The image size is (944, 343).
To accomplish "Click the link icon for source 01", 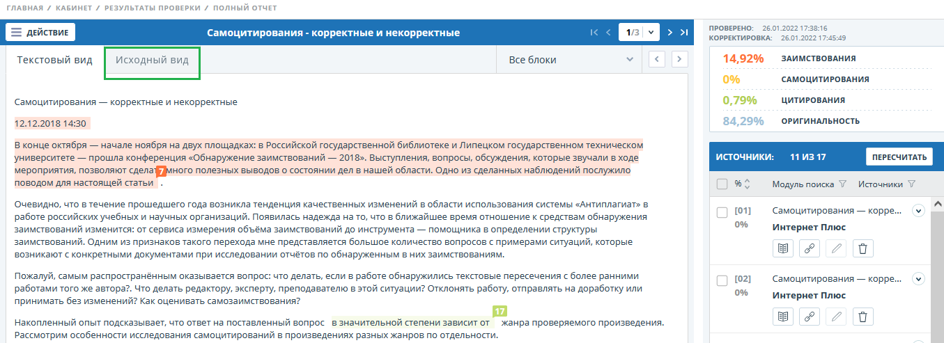I will click(810, 248).
